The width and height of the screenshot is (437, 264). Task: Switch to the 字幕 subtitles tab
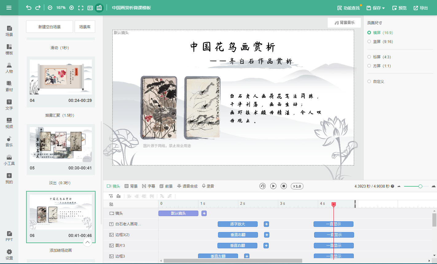pos(149,186)
